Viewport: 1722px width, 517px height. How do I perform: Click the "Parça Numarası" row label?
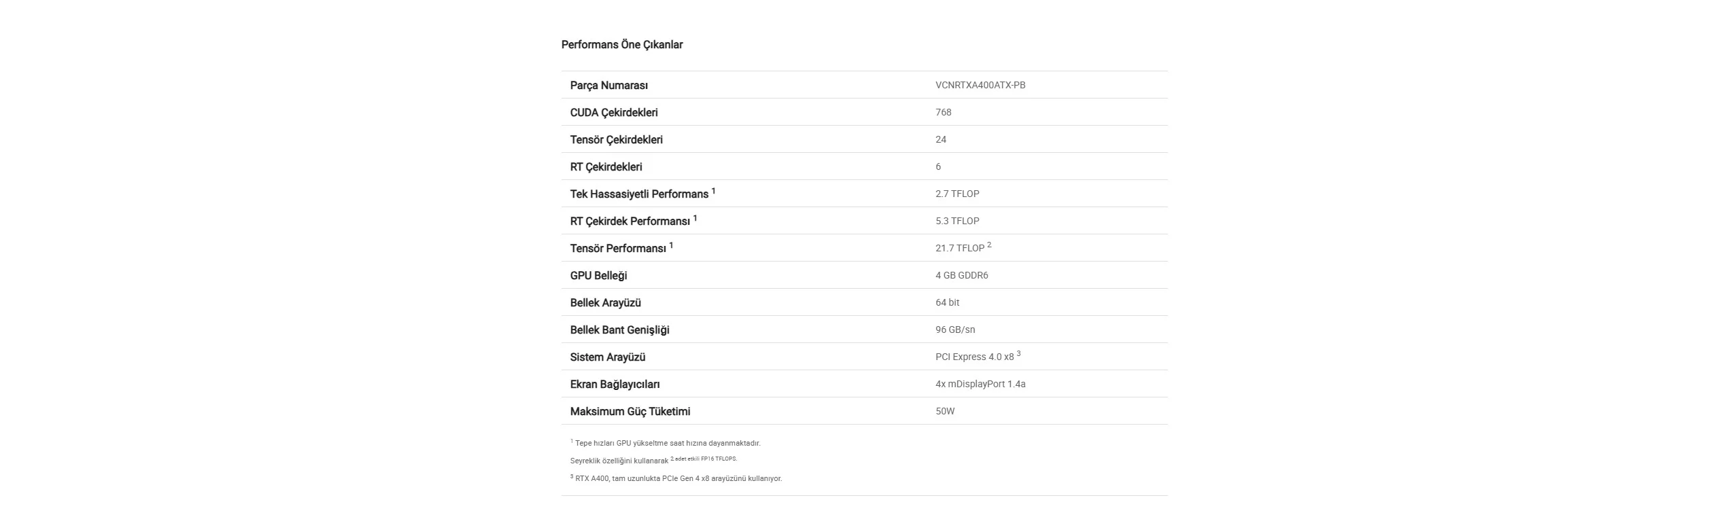(608, 86)
